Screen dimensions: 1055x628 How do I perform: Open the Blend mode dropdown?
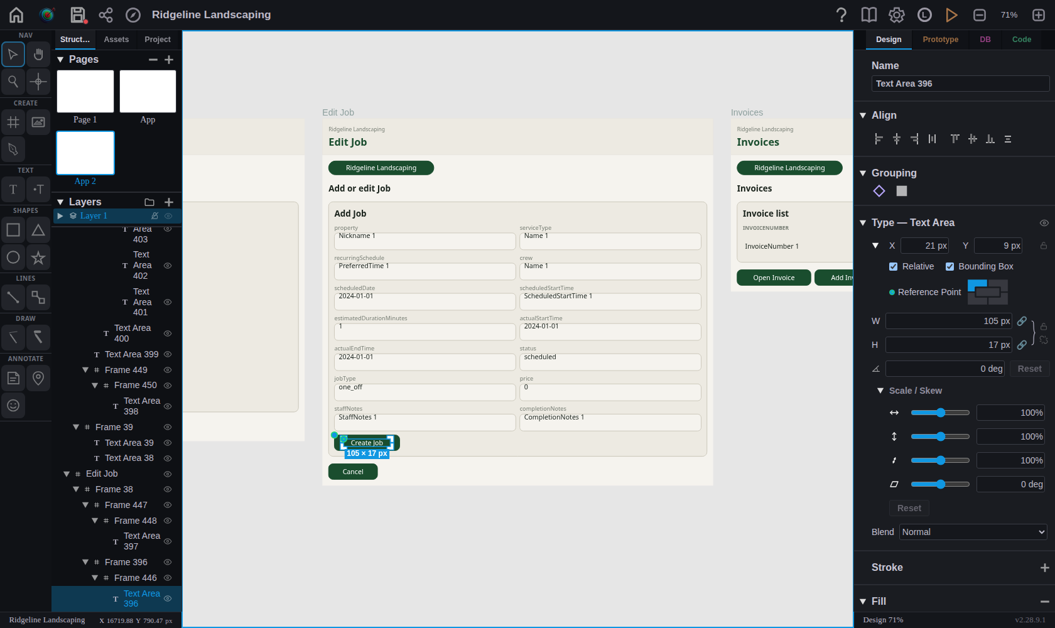point(973,532)
